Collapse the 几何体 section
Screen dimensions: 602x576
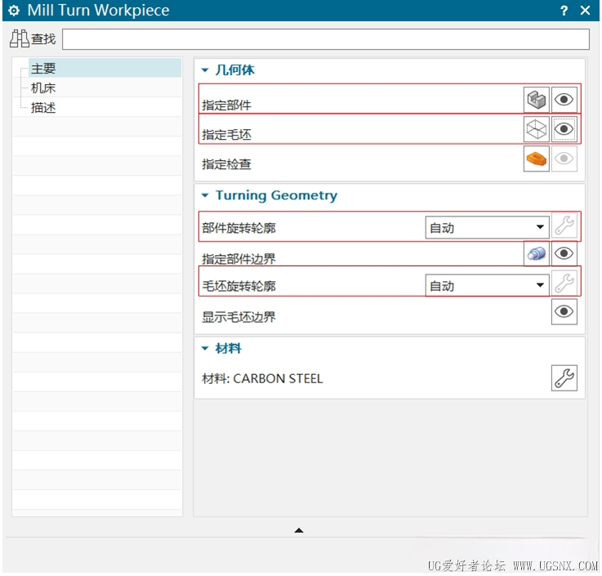[x=205, y=70]
